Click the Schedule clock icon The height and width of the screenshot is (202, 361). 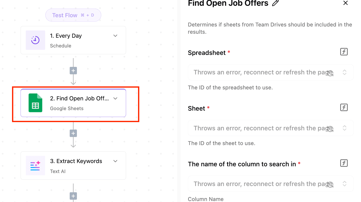coord(35,40)
